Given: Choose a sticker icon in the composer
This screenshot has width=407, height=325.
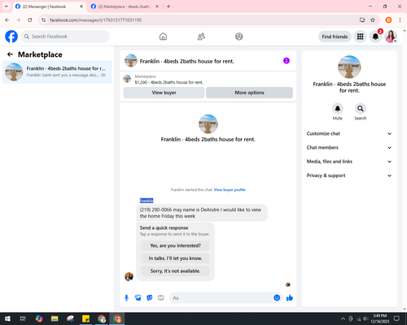Looking at the screenshot, I should [x=150, y=298].
